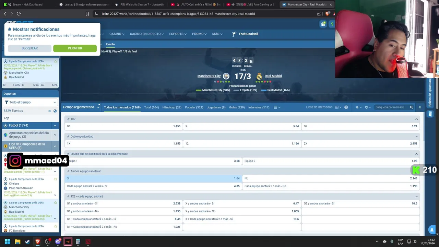Open the market list grid view icon
Screen dimensions: 439x247
point(338,107)
